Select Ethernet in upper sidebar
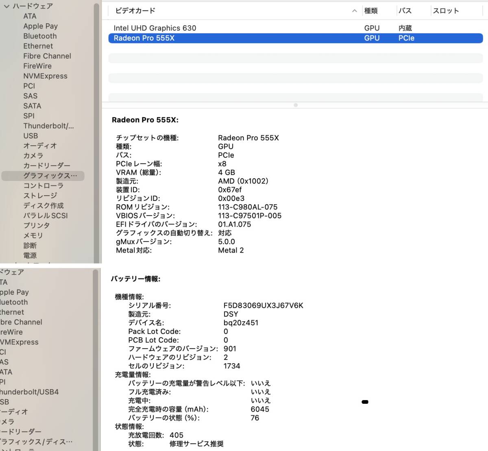This screenshot has width=488, height=451. point(38,46)
